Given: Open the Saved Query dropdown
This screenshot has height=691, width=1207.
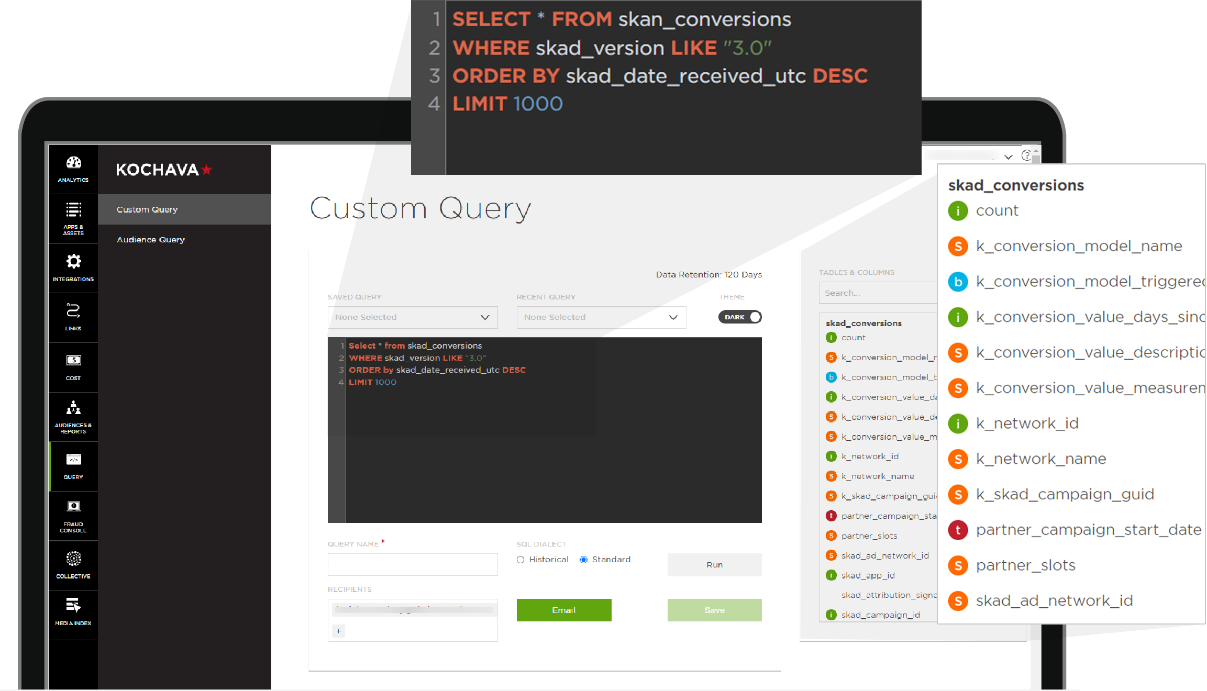Looking at the screenshot, I should click(413, 317).
